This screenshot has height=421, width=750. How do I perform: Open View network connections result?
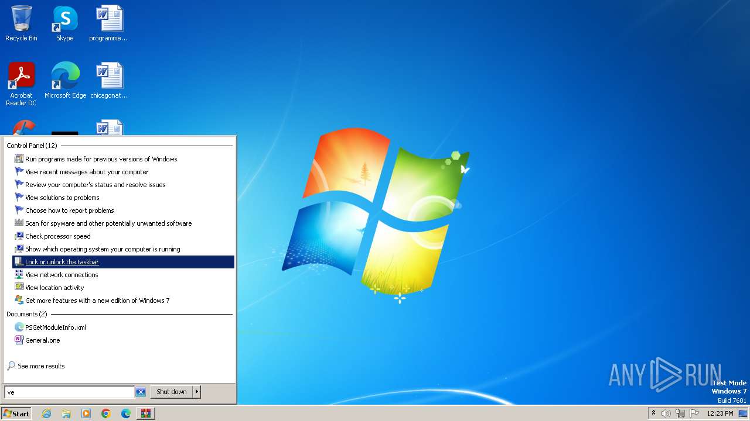coord(123,275)
